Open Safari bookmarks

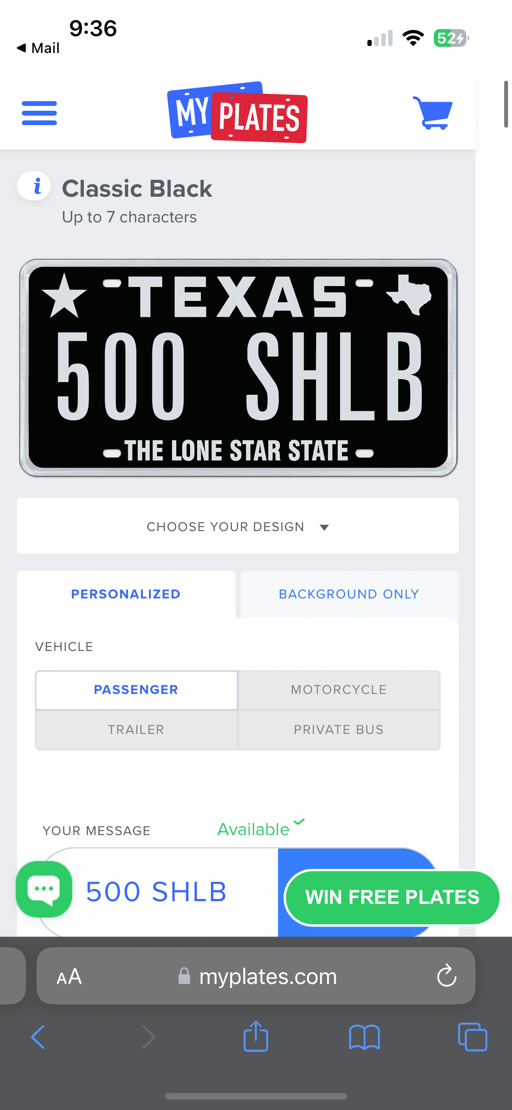point(364,1037)
